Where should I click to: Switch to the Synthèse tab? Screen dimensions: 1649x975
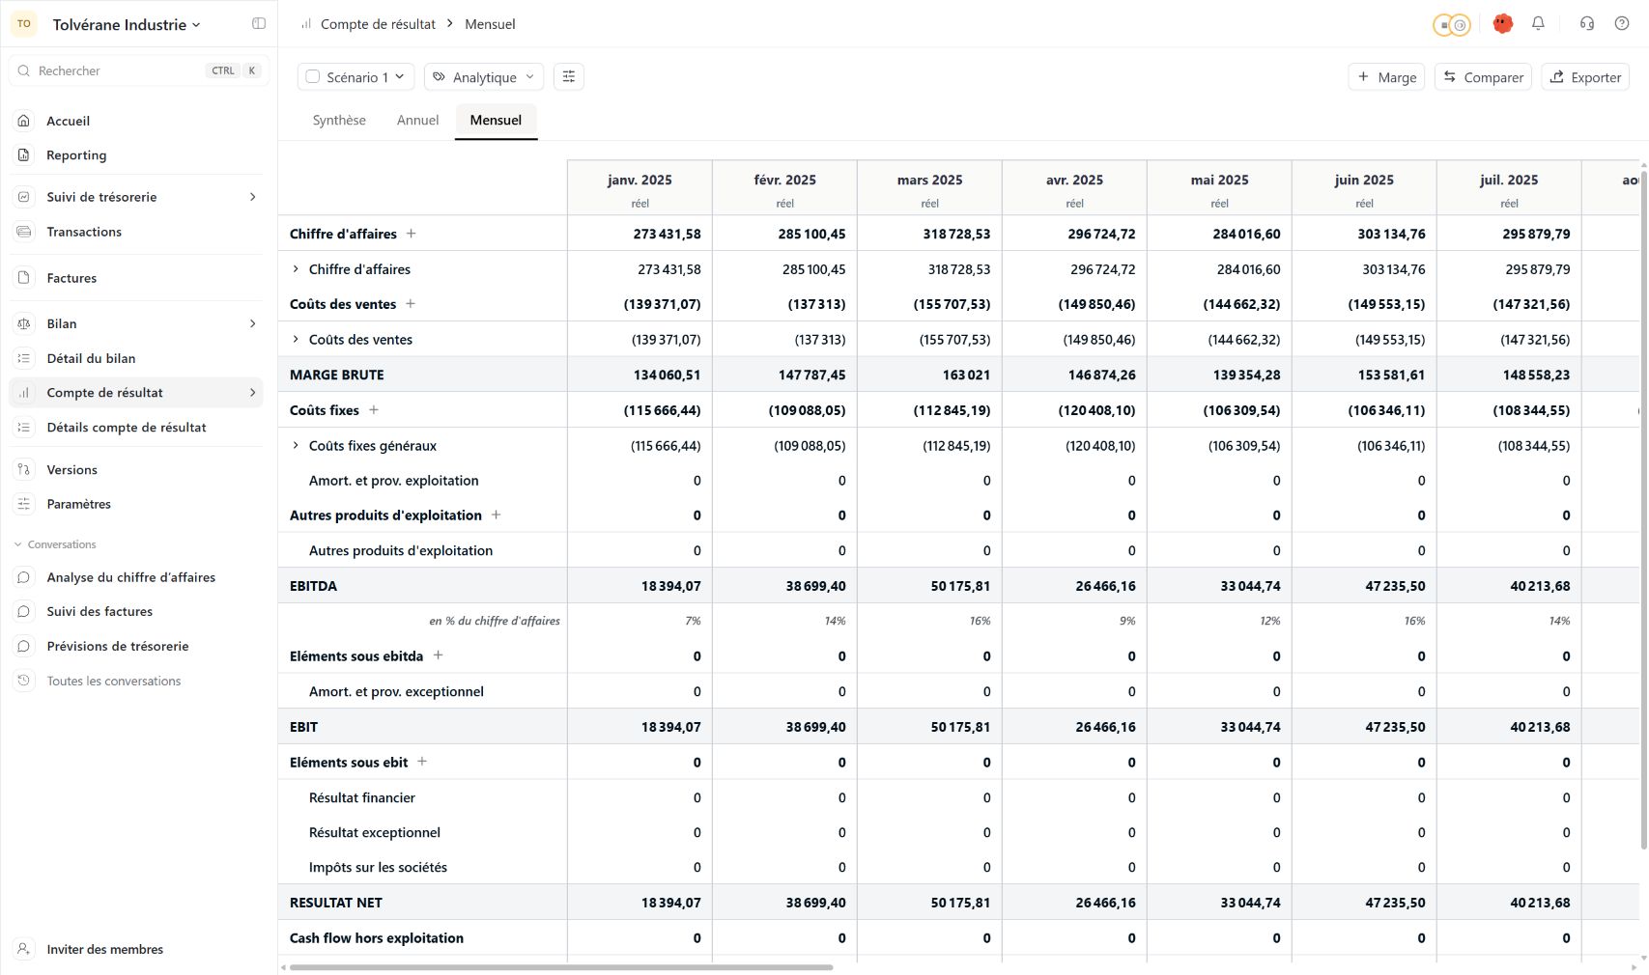[x=339, y=121]
